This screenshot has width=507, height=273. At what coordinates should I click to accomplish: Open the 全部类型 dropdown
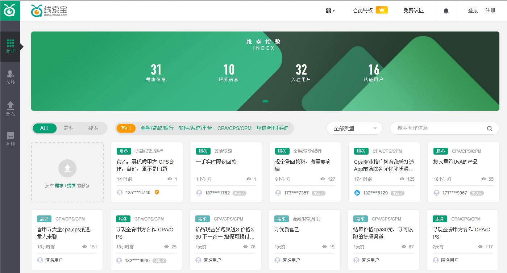coord(354,128)
